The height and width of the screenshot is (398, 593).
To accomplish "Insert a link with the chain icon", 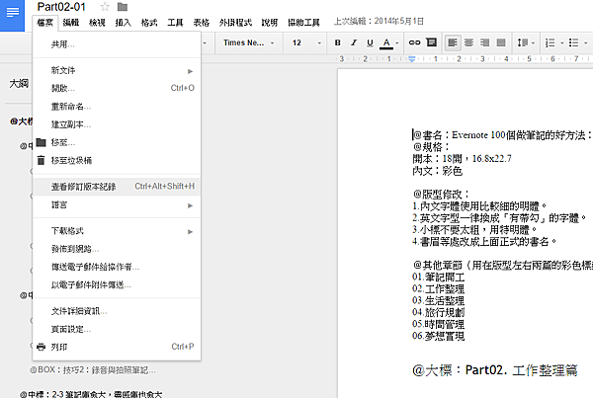I will tap(414, 42).
